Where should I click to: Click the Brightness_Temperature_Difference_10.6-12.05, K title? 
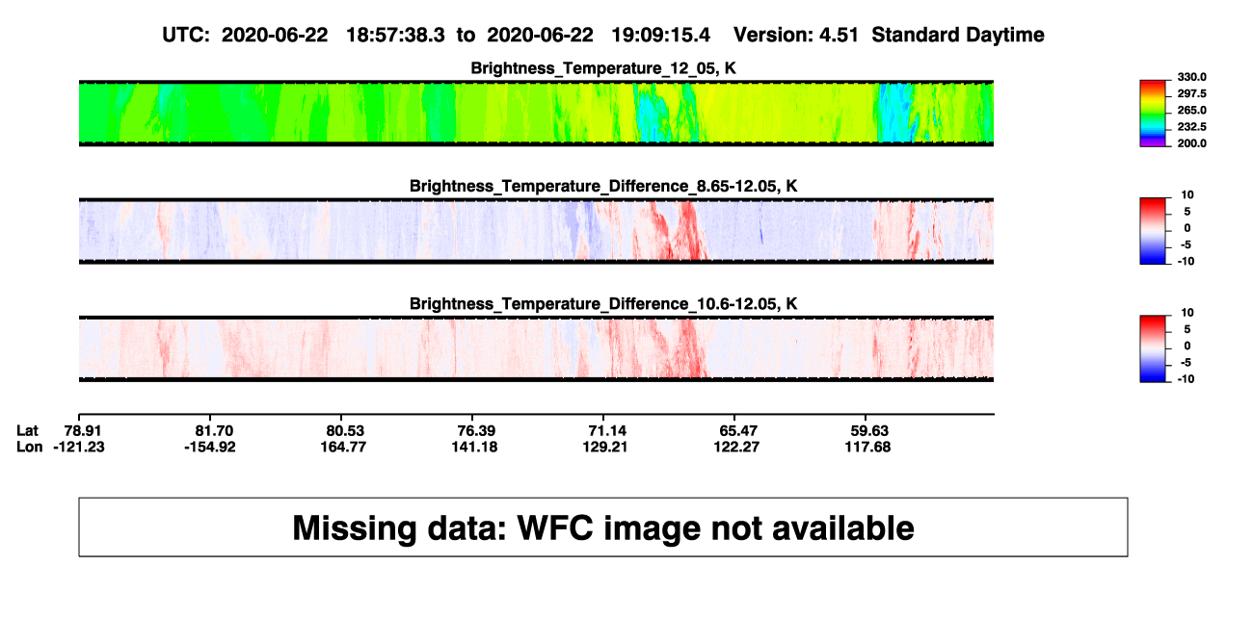pyautogui.click(x=603, y=304)
